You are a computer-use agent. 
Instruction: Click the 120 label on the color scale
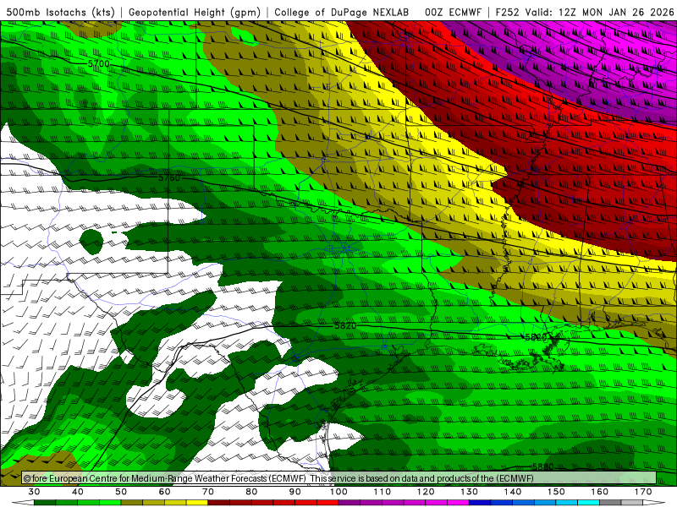426,492
